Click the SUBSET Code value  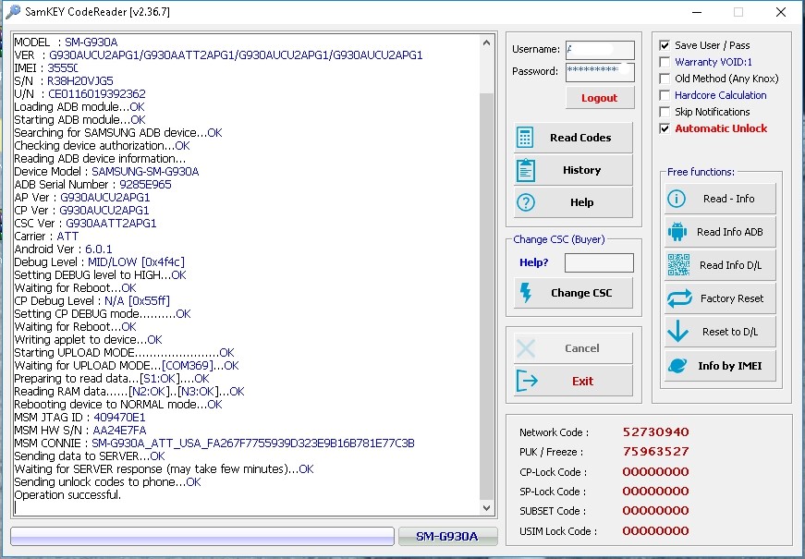click(655, 510)
